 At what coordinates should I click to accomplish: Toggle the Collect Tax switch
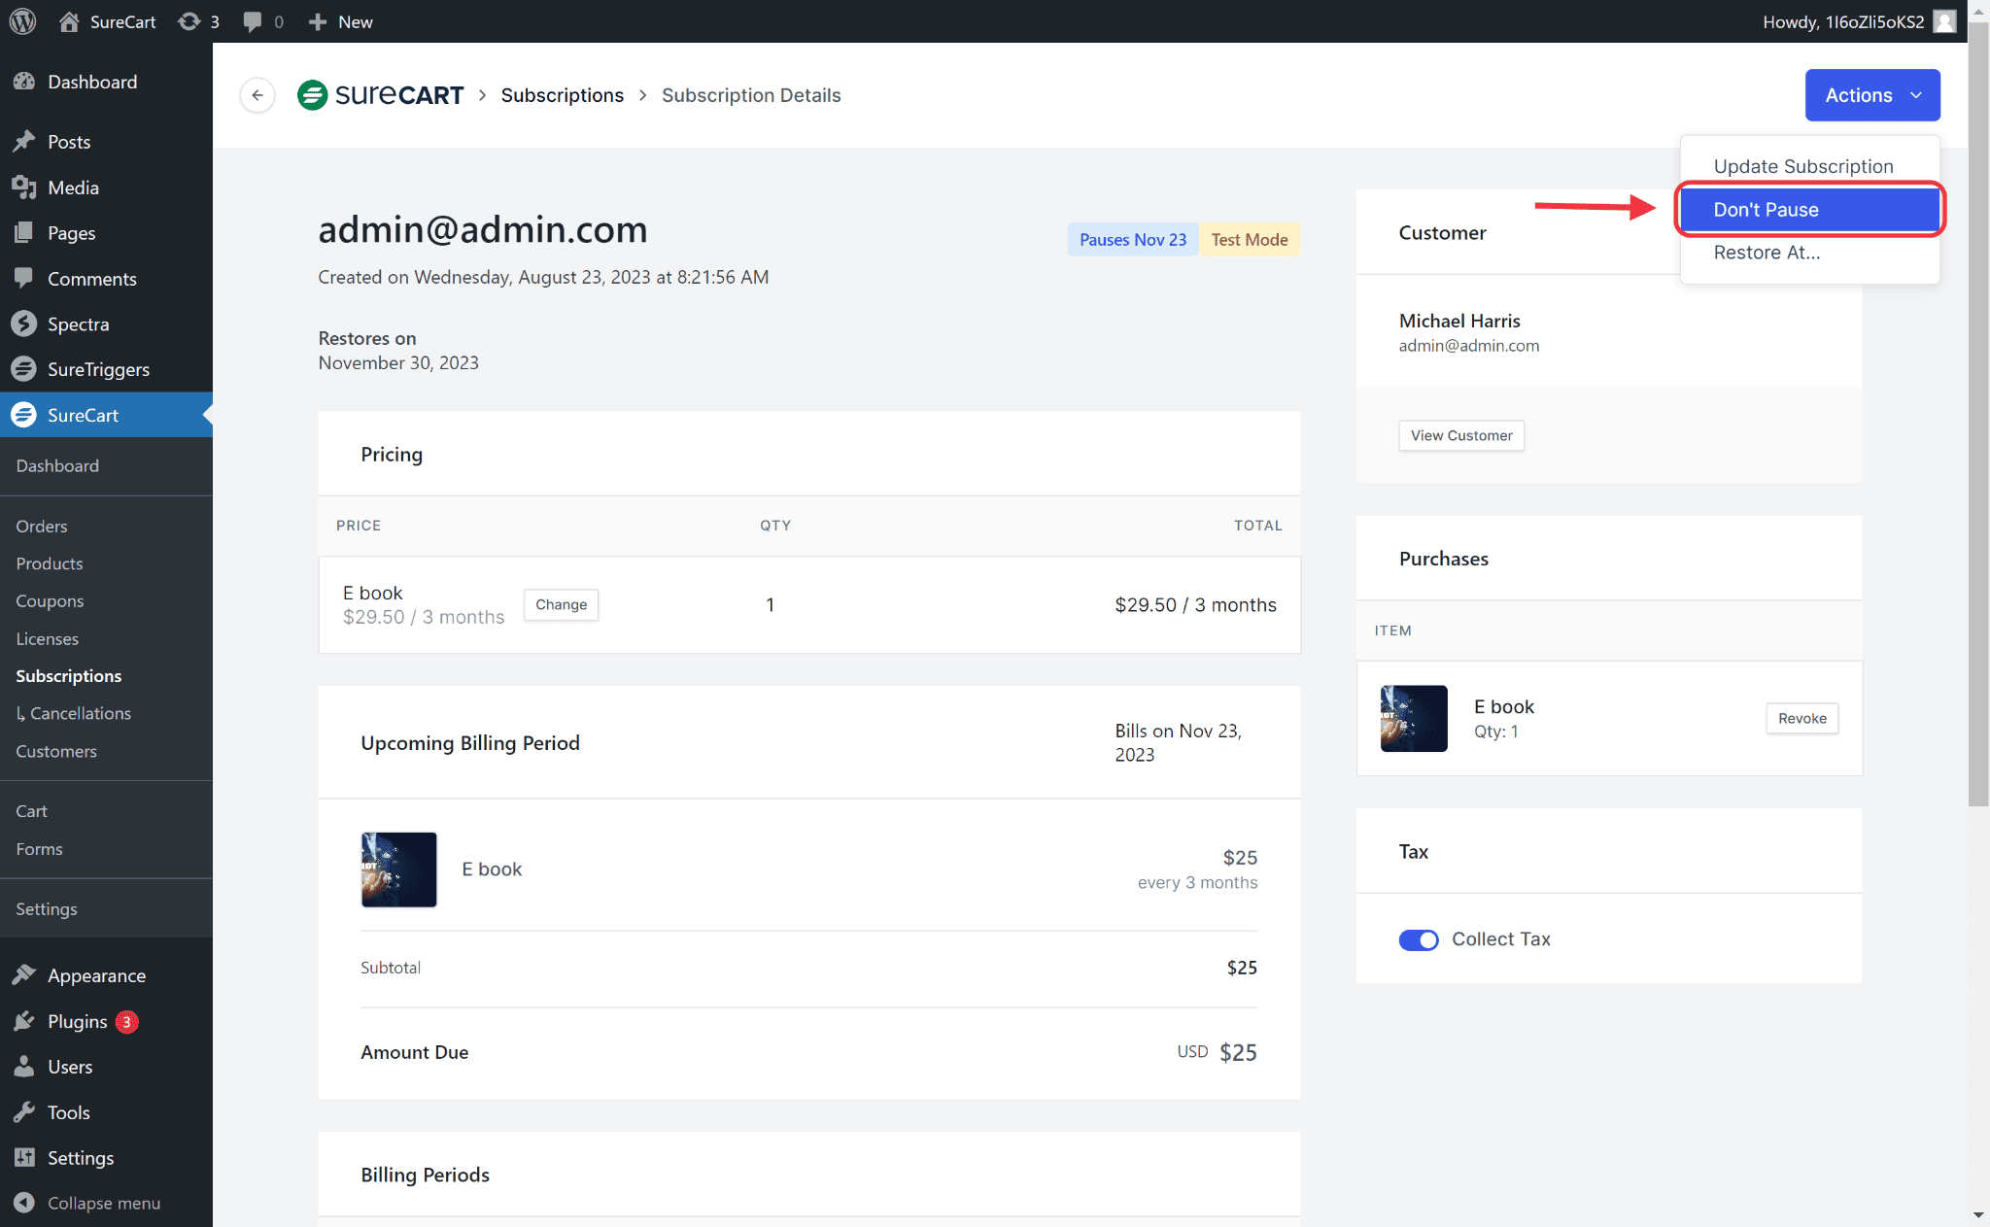tap(1418, 939)
